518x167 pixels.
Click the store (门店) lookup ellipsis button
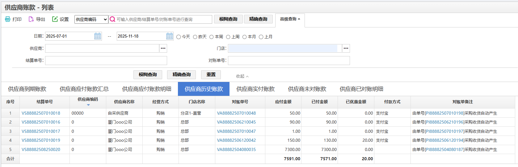pos(346,48)
